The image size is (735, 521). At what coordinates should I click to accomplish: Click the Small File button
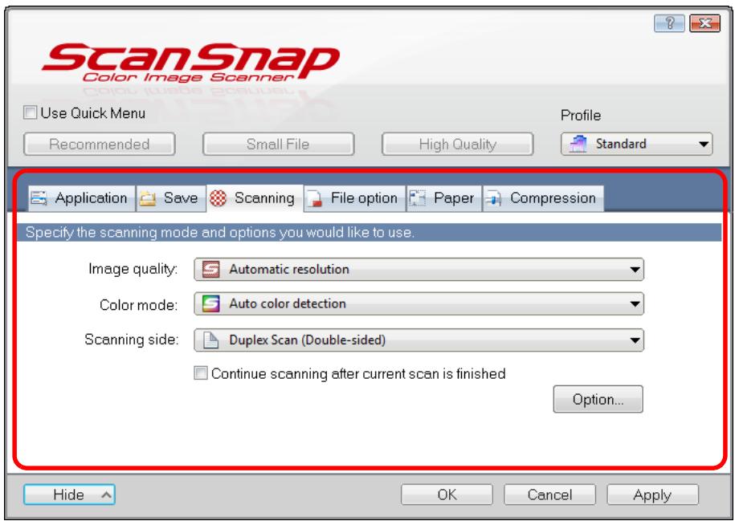(x=278, y=144)
